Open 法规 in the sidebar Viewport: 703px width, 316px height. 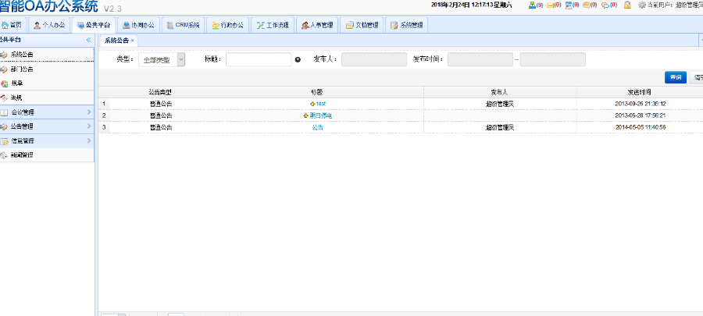pos(47,98)
